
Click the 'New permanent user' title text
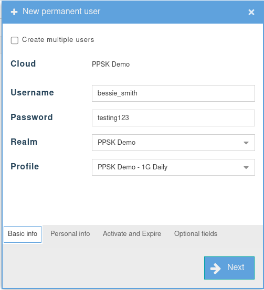point(61,12)
